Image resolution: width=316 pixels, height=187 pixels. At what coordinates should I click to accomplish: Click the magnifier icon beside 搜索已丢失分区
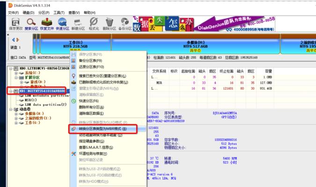click(73, 76)
